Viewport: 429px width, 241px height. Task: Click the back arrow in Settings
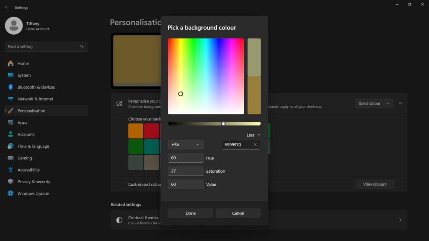click(7, 7)
